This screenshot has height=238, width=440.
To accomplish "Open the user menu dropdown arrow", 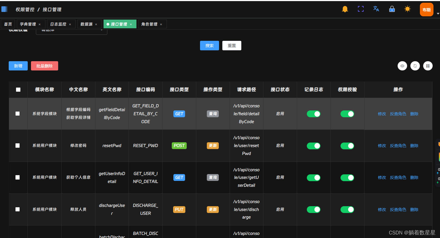I will (x=438, y=13).
